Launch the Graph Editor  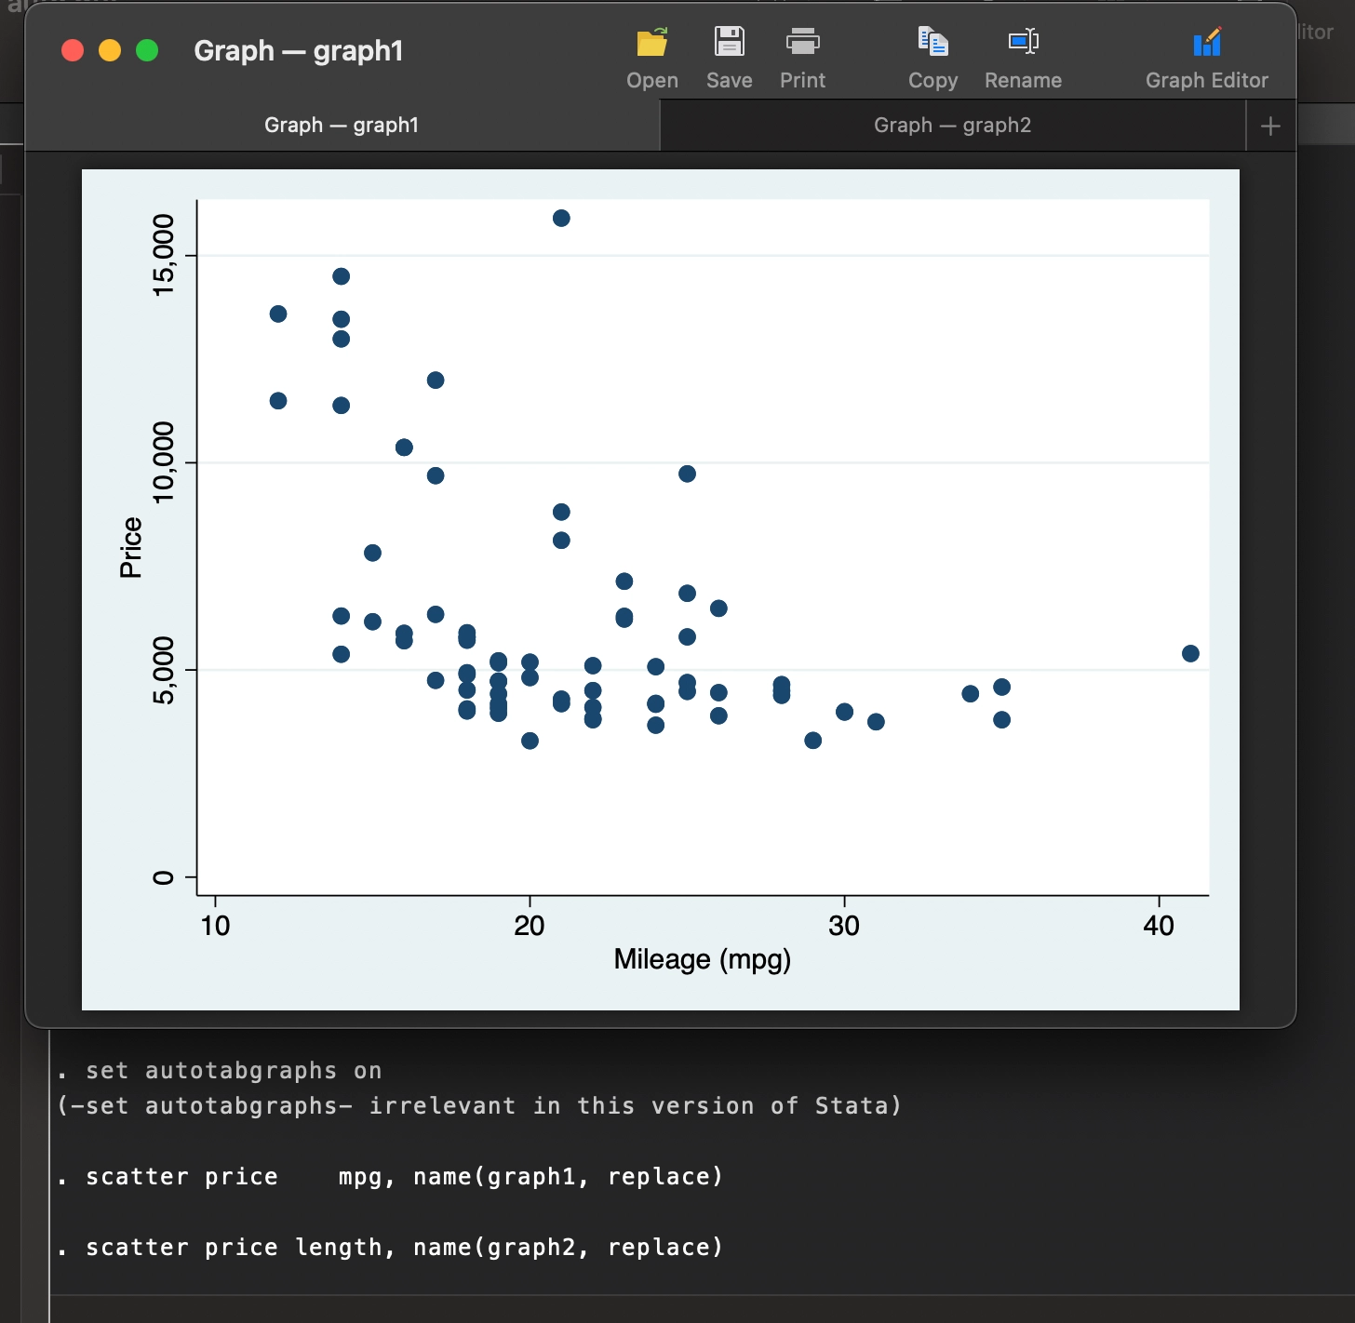[1206, 43]
